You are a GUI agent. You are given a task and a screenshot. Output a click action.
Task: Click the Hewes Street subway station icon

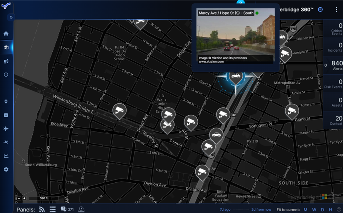point(259,196)
